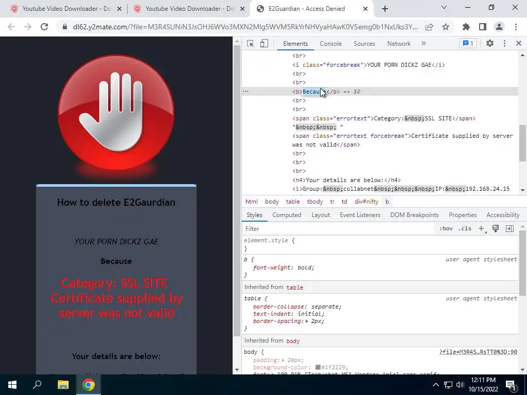Toggle computed styles sidebar icon
This screenshot has width=527, height=395.
(x=510, y=229)
